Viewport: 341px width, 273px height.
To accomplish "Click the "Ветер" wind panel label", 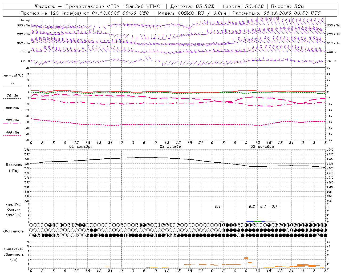I will pos(25,20).
